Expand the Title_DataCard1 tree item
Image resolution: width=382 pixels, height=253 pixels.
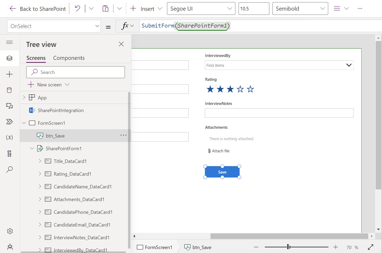click(40, 161)
